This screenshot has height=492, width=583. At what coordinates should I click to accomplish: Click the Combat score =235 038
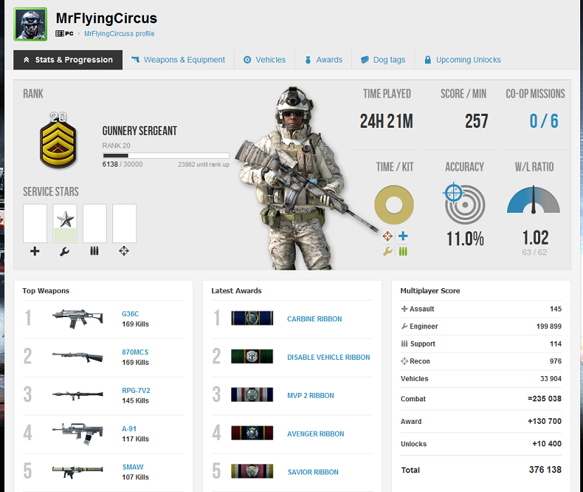(x=544, y=399)
